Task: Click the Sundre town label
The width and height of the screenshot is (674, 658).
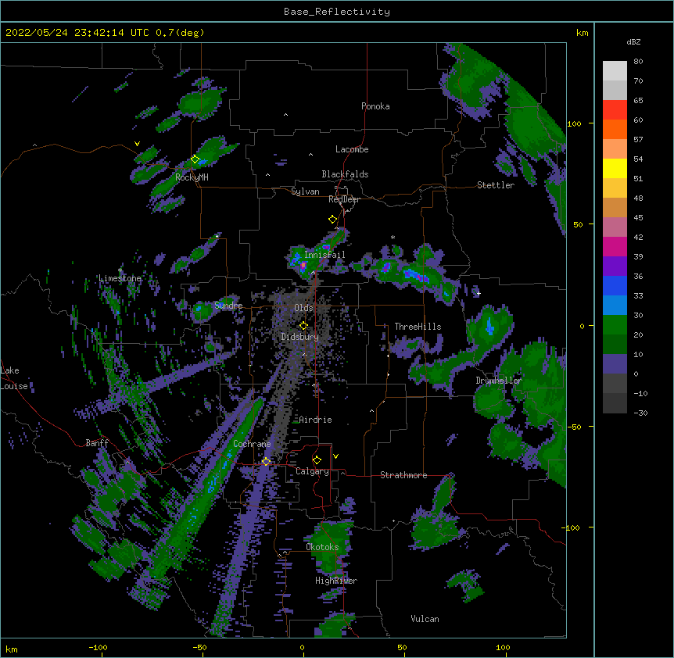Action: click(228, 306)
